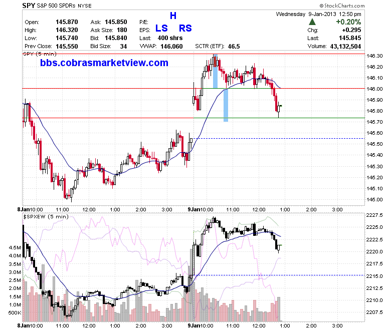Image resolution: width=391 pixels, height=330 pixels.
Task: Click the green up-arrow change indicator
Action: [312, 22]
